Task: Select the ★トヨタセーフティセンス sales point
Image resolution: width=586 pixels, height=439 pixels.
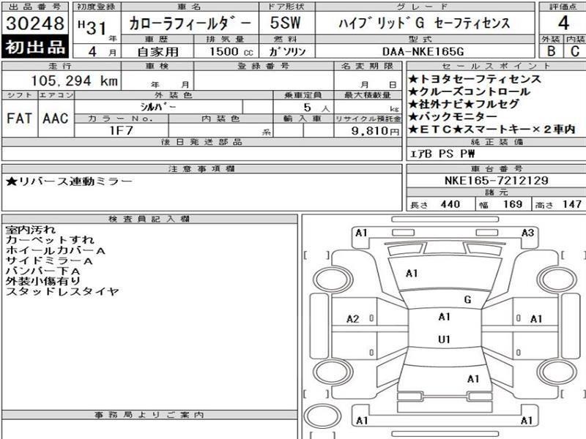Action: click(x=475, y=79)
